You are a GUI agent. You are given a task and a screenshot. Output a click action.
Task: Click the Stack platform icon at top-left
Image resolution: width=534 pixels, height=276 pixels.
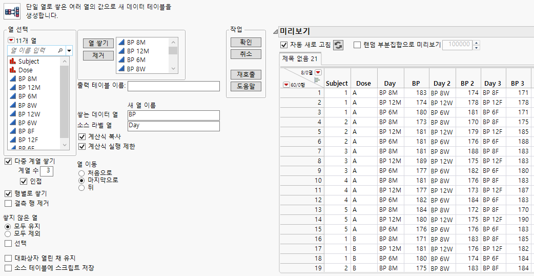(12, 11)
